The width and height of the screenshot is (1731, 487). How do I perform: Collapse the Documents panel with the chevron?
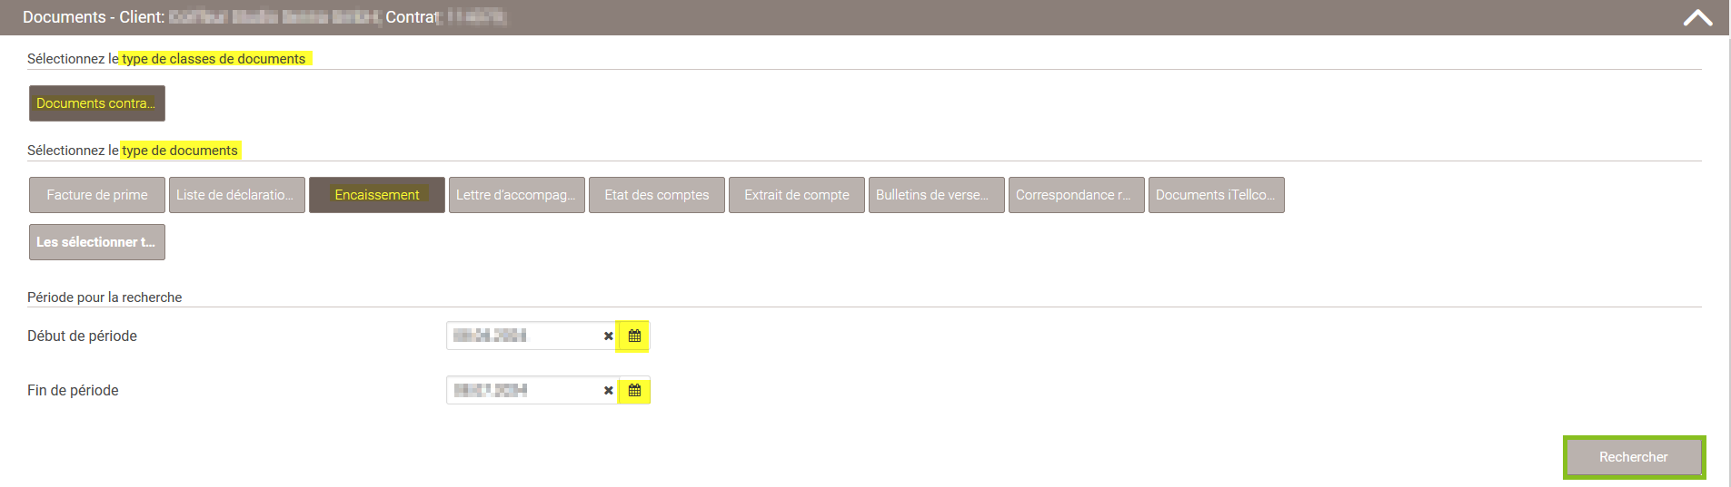click(1697, 18)
